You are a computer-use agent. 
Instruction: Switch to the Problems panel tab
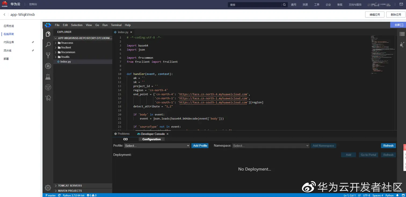tap(122, 134)
